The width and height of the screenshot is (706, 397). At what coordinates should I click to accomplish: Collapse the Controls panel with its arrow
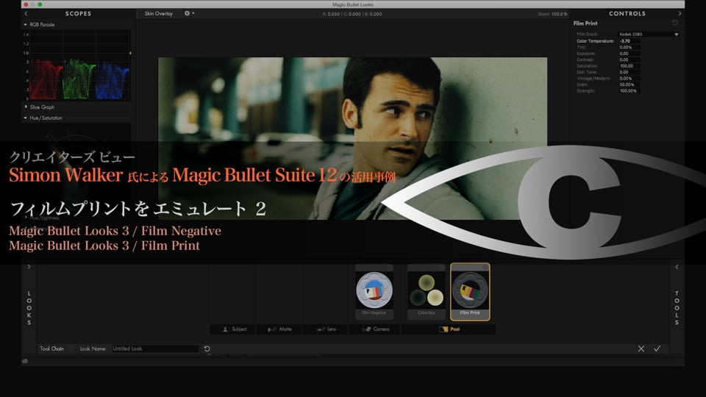point(680,13)
